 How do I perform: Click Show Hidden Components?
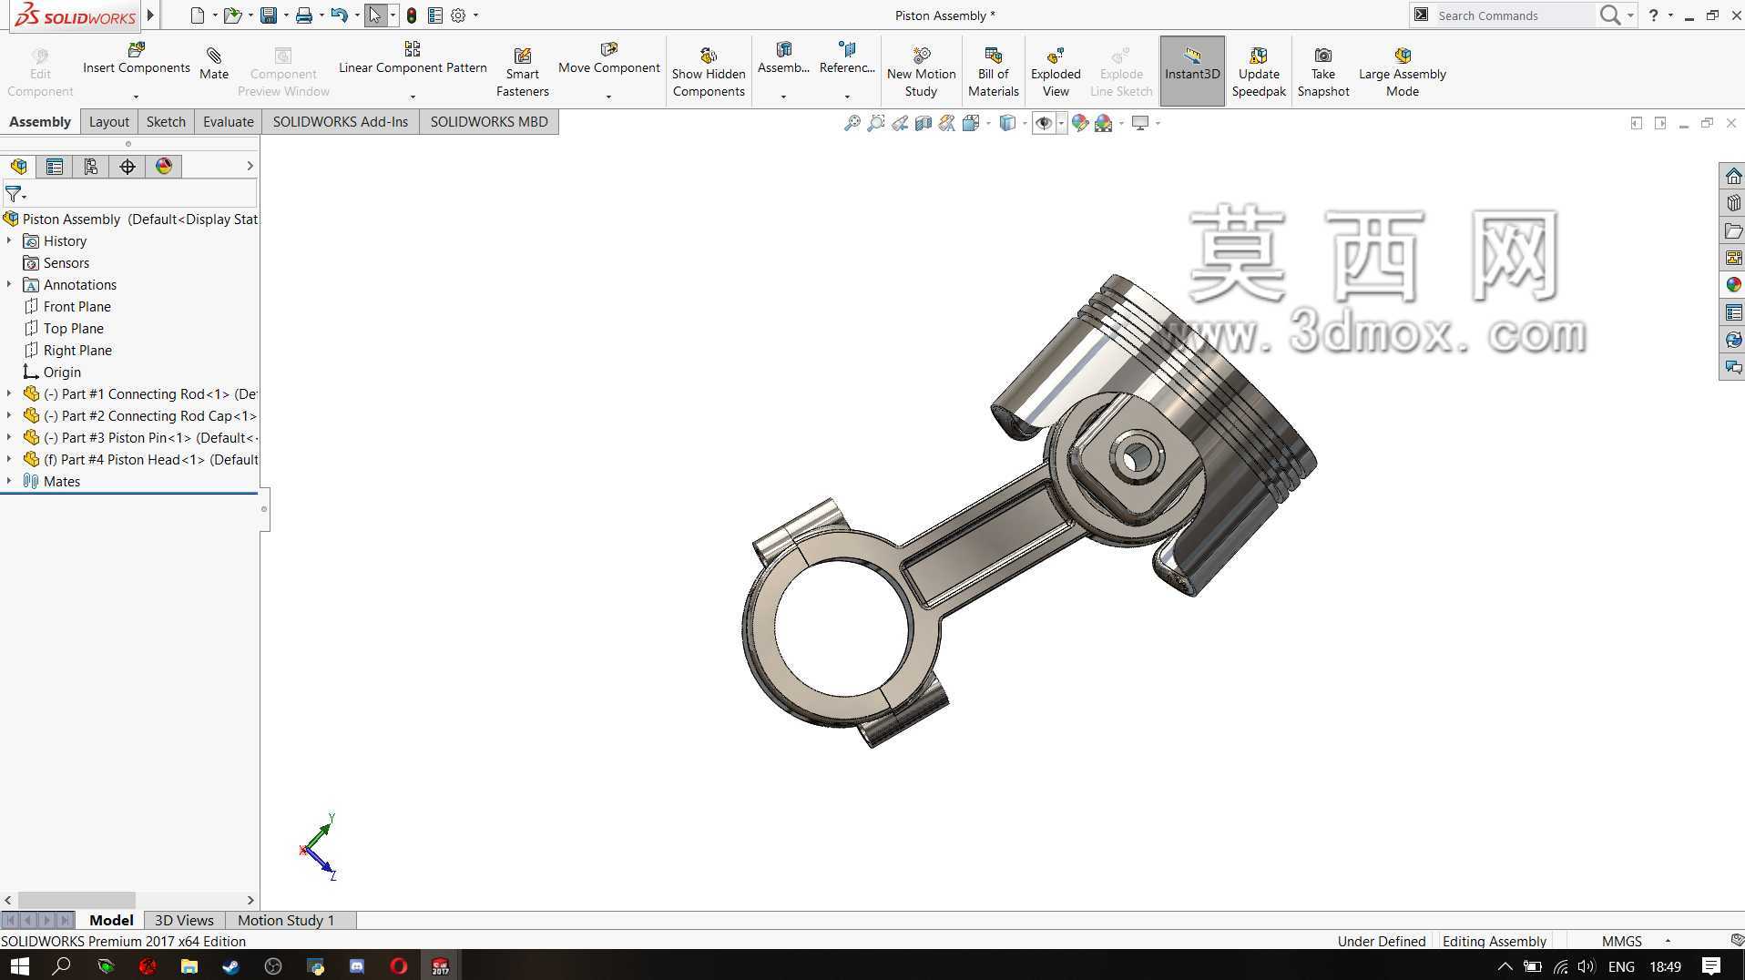[709, 72]
